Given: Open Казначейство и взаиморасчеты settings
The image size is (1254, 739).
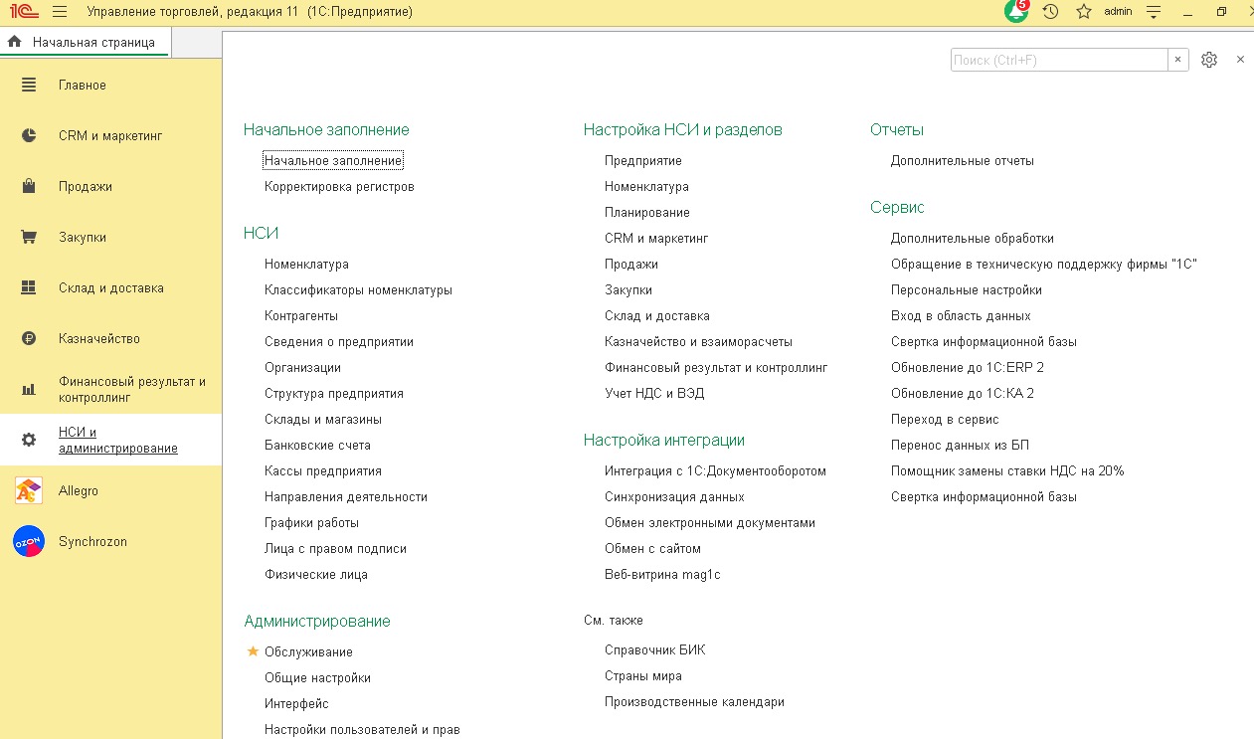Looking at the screenshot, I should (x=698, y=341).
